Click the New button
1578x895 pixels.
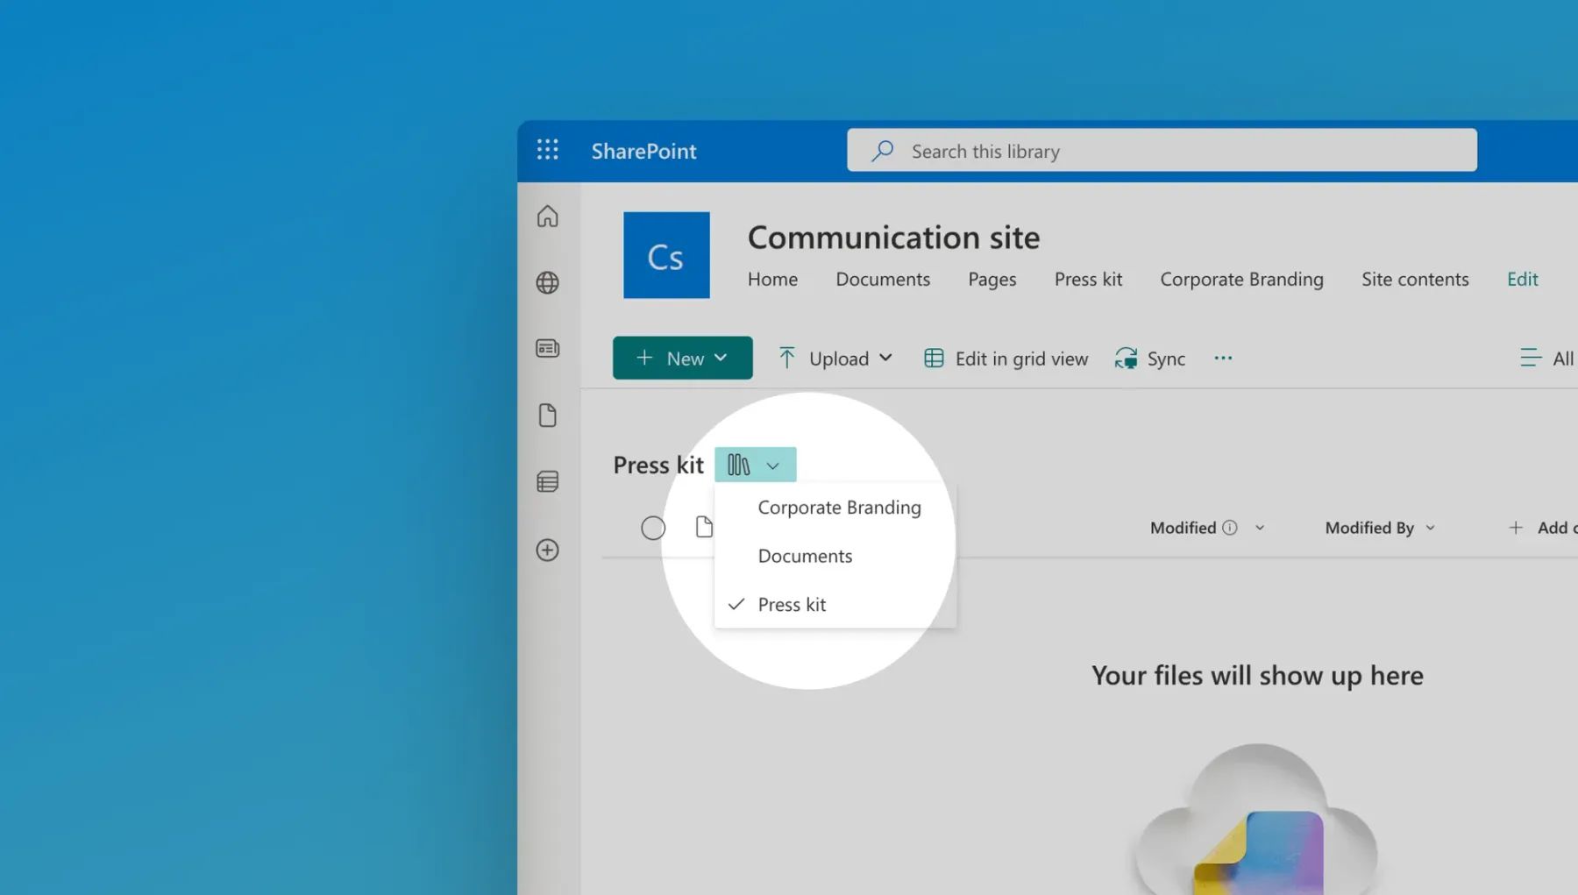tap(682, 358)
